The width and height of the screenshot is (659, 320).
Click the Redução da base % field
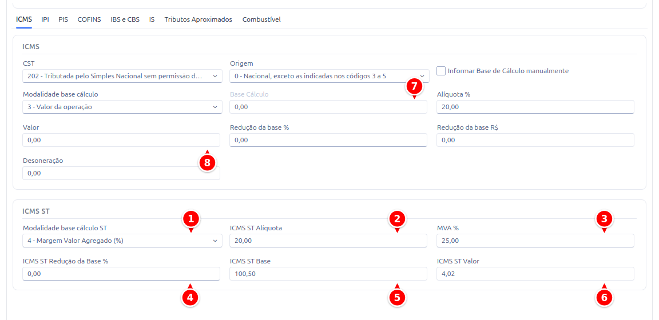tap(328, 140)
